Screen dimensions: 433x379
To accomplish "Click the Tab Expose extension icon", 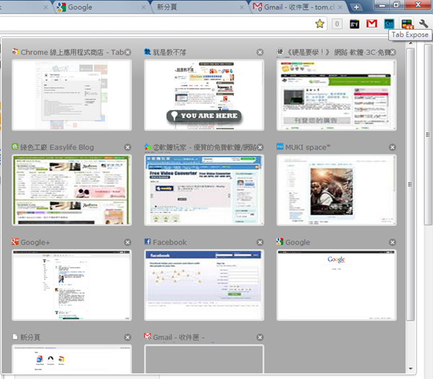I will pyautogui.click(x=407, y=24).
